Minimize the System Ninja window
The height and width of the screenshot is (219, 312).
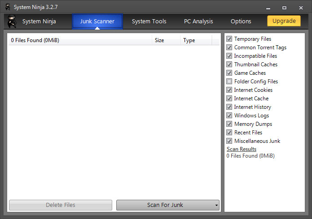[x=268, y=8]
